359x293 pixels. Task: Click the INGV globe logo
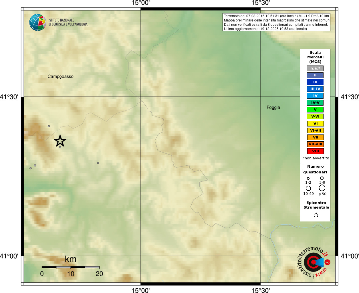pos(38,22)
